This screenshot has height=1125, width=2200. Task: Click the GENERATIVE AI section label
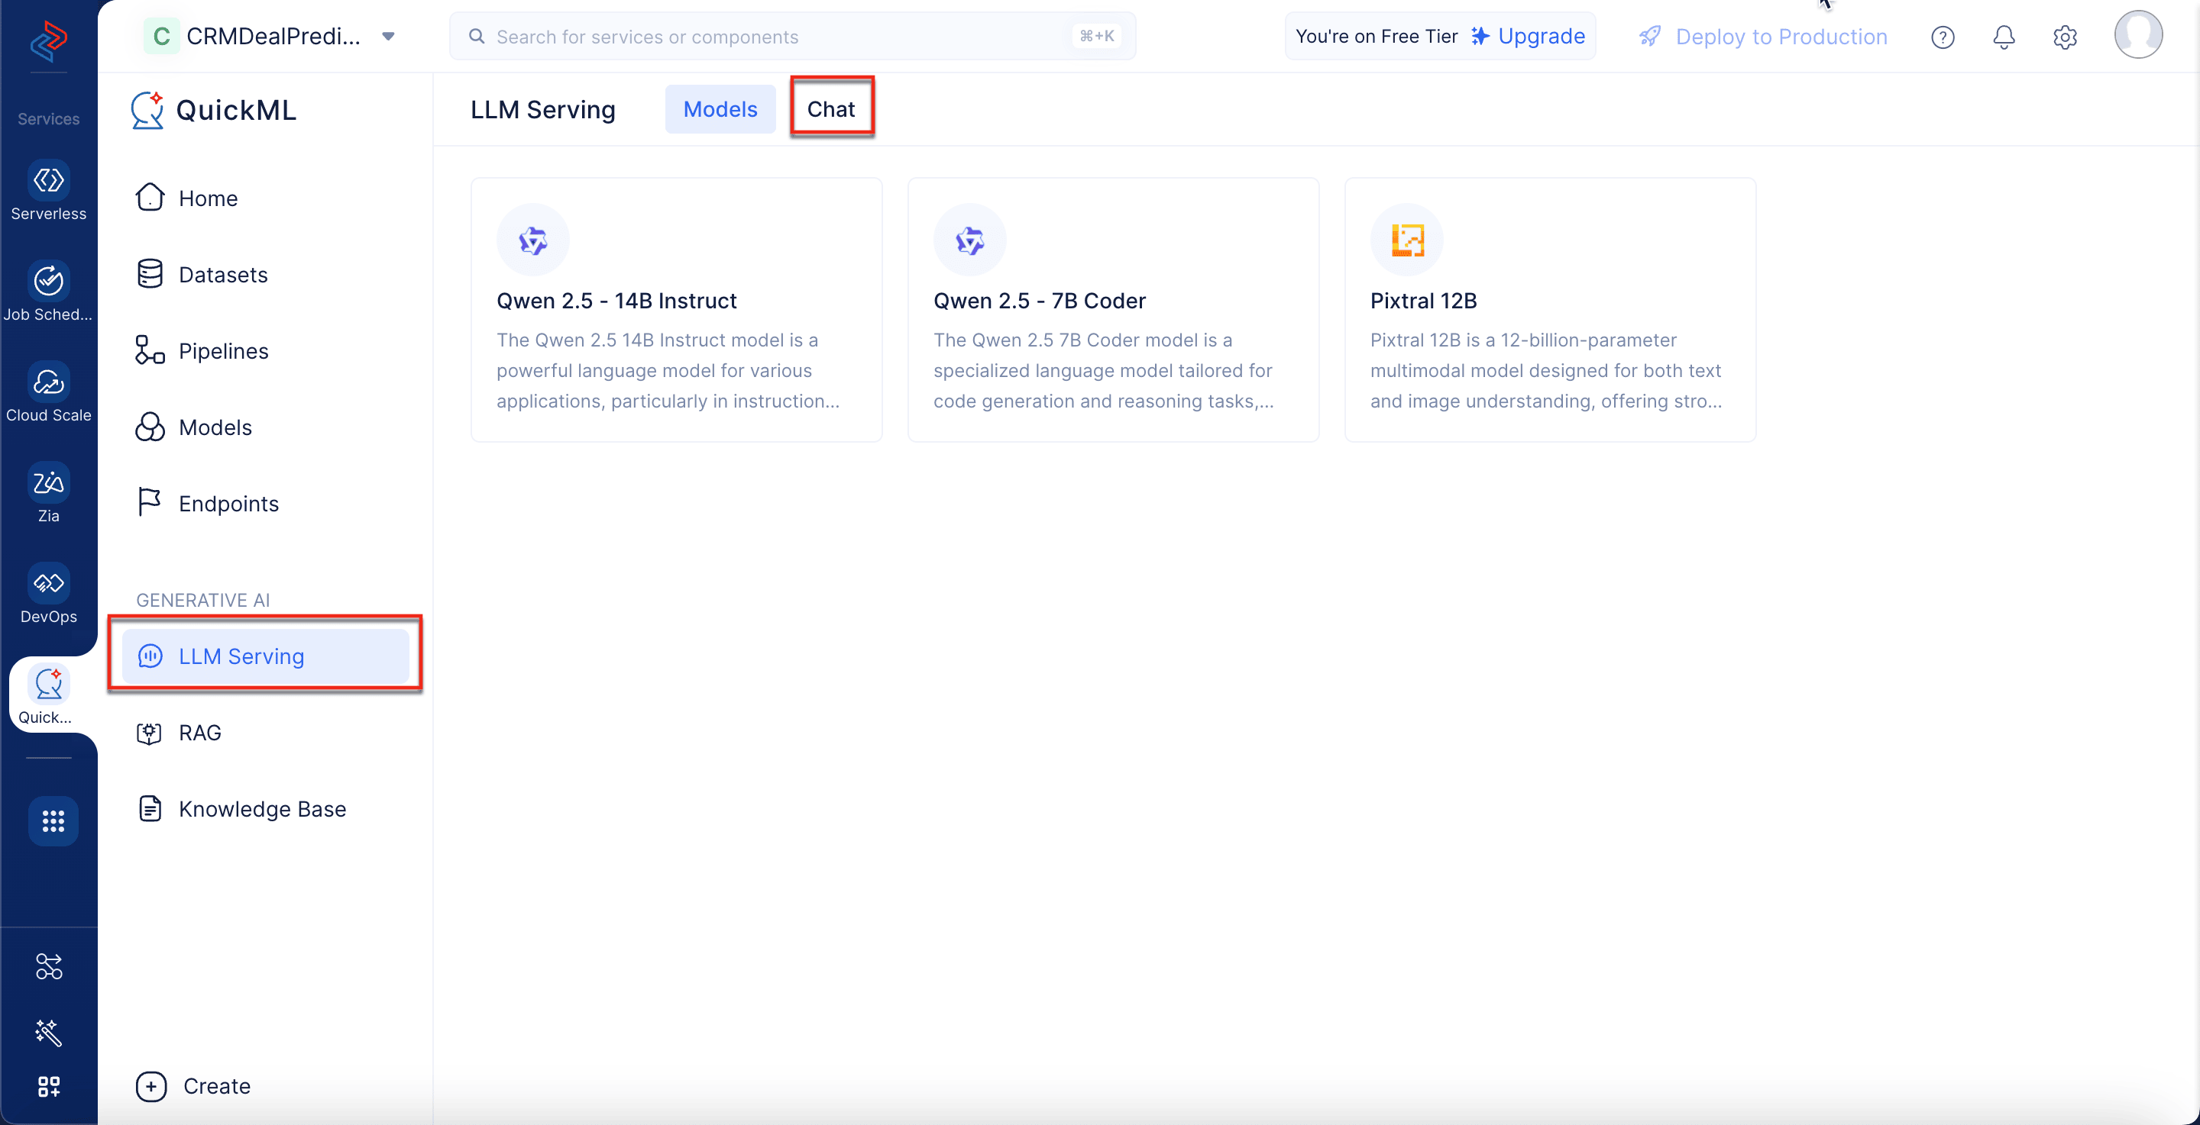tap(203, 600)
